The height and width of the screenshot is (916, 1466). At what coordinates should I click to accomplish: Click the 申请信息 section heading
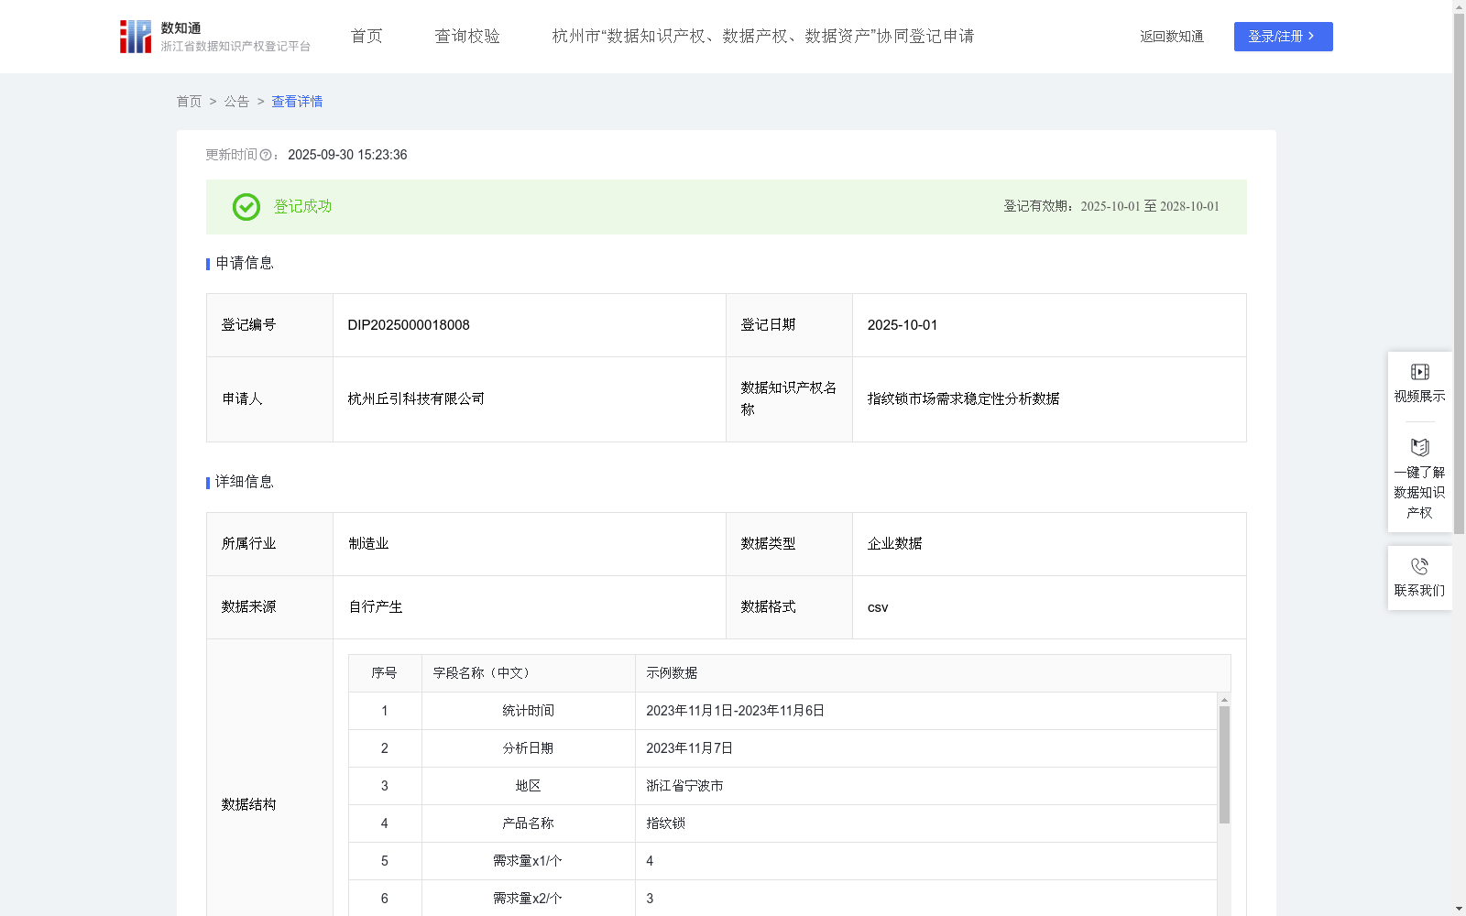(x=245, y=264)
